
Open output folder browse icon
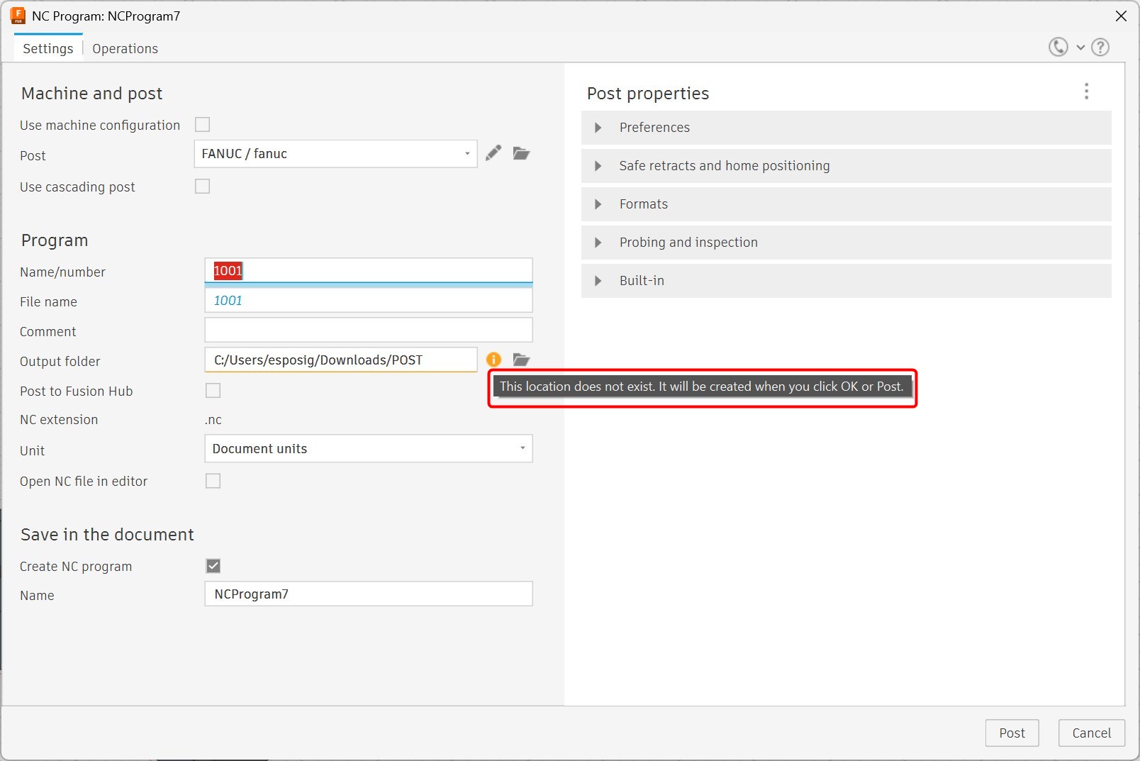click(521, 360)
